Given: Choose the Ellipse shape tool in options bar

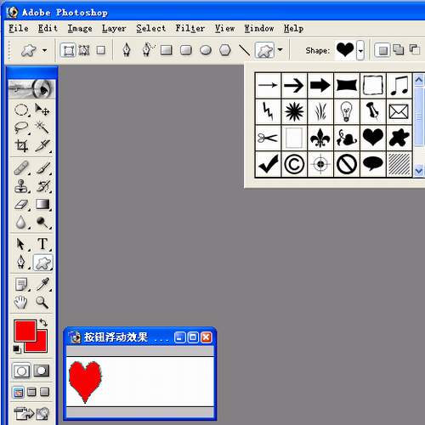Looking at the screenshot, I should 206,50.
